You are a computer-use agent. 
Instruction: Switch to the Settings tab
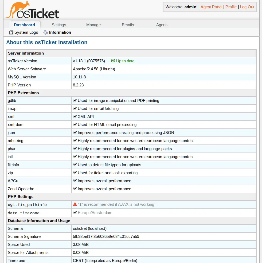click(x=59, y=25)
